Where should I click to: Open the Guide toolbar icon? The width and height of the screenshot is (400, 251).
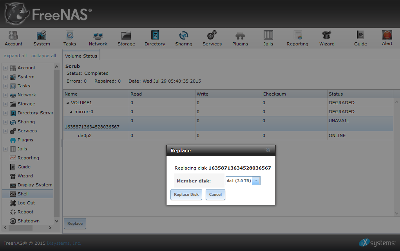click(360, 38)
